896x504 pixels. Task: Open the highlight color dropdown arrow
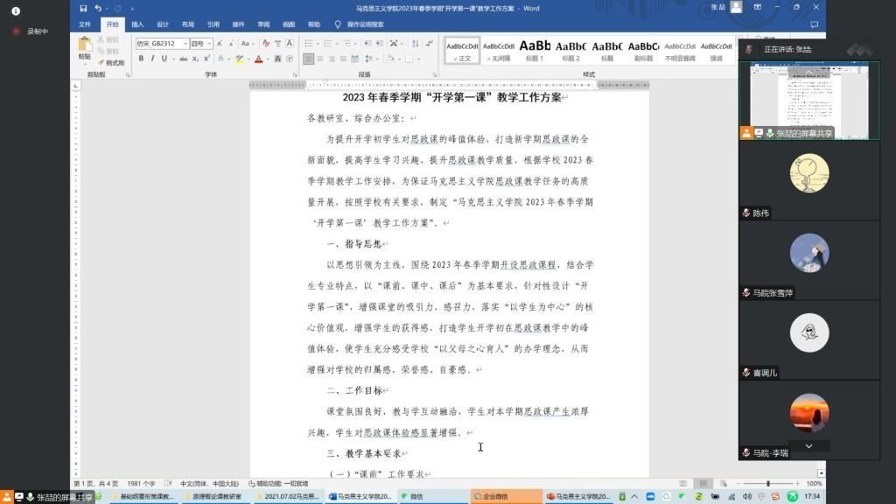pyautogui.click(x=248, y=59)
